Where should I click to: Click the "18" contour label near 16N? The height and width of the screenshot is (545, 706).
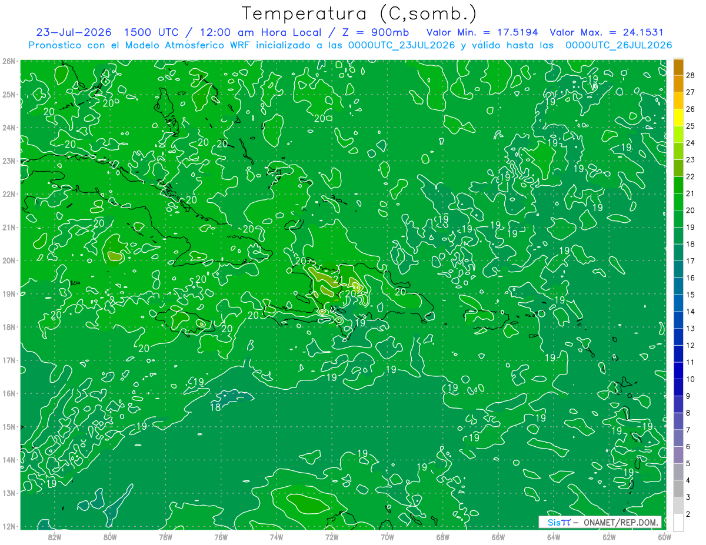(215, 407)
